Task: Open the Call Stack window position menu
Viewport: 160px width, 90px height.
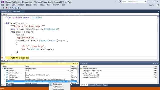Action: click(x=153, y=64)
